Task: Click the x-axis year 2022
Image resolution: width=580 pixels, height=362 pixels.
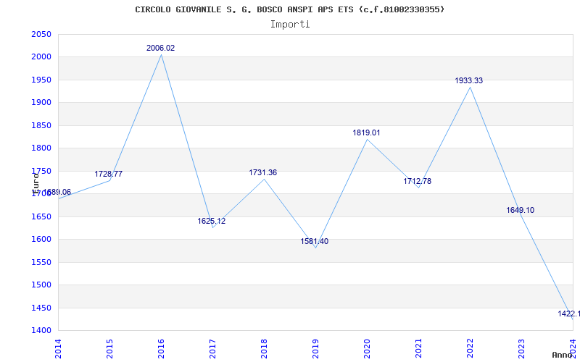Action: (x=470, y=349)
